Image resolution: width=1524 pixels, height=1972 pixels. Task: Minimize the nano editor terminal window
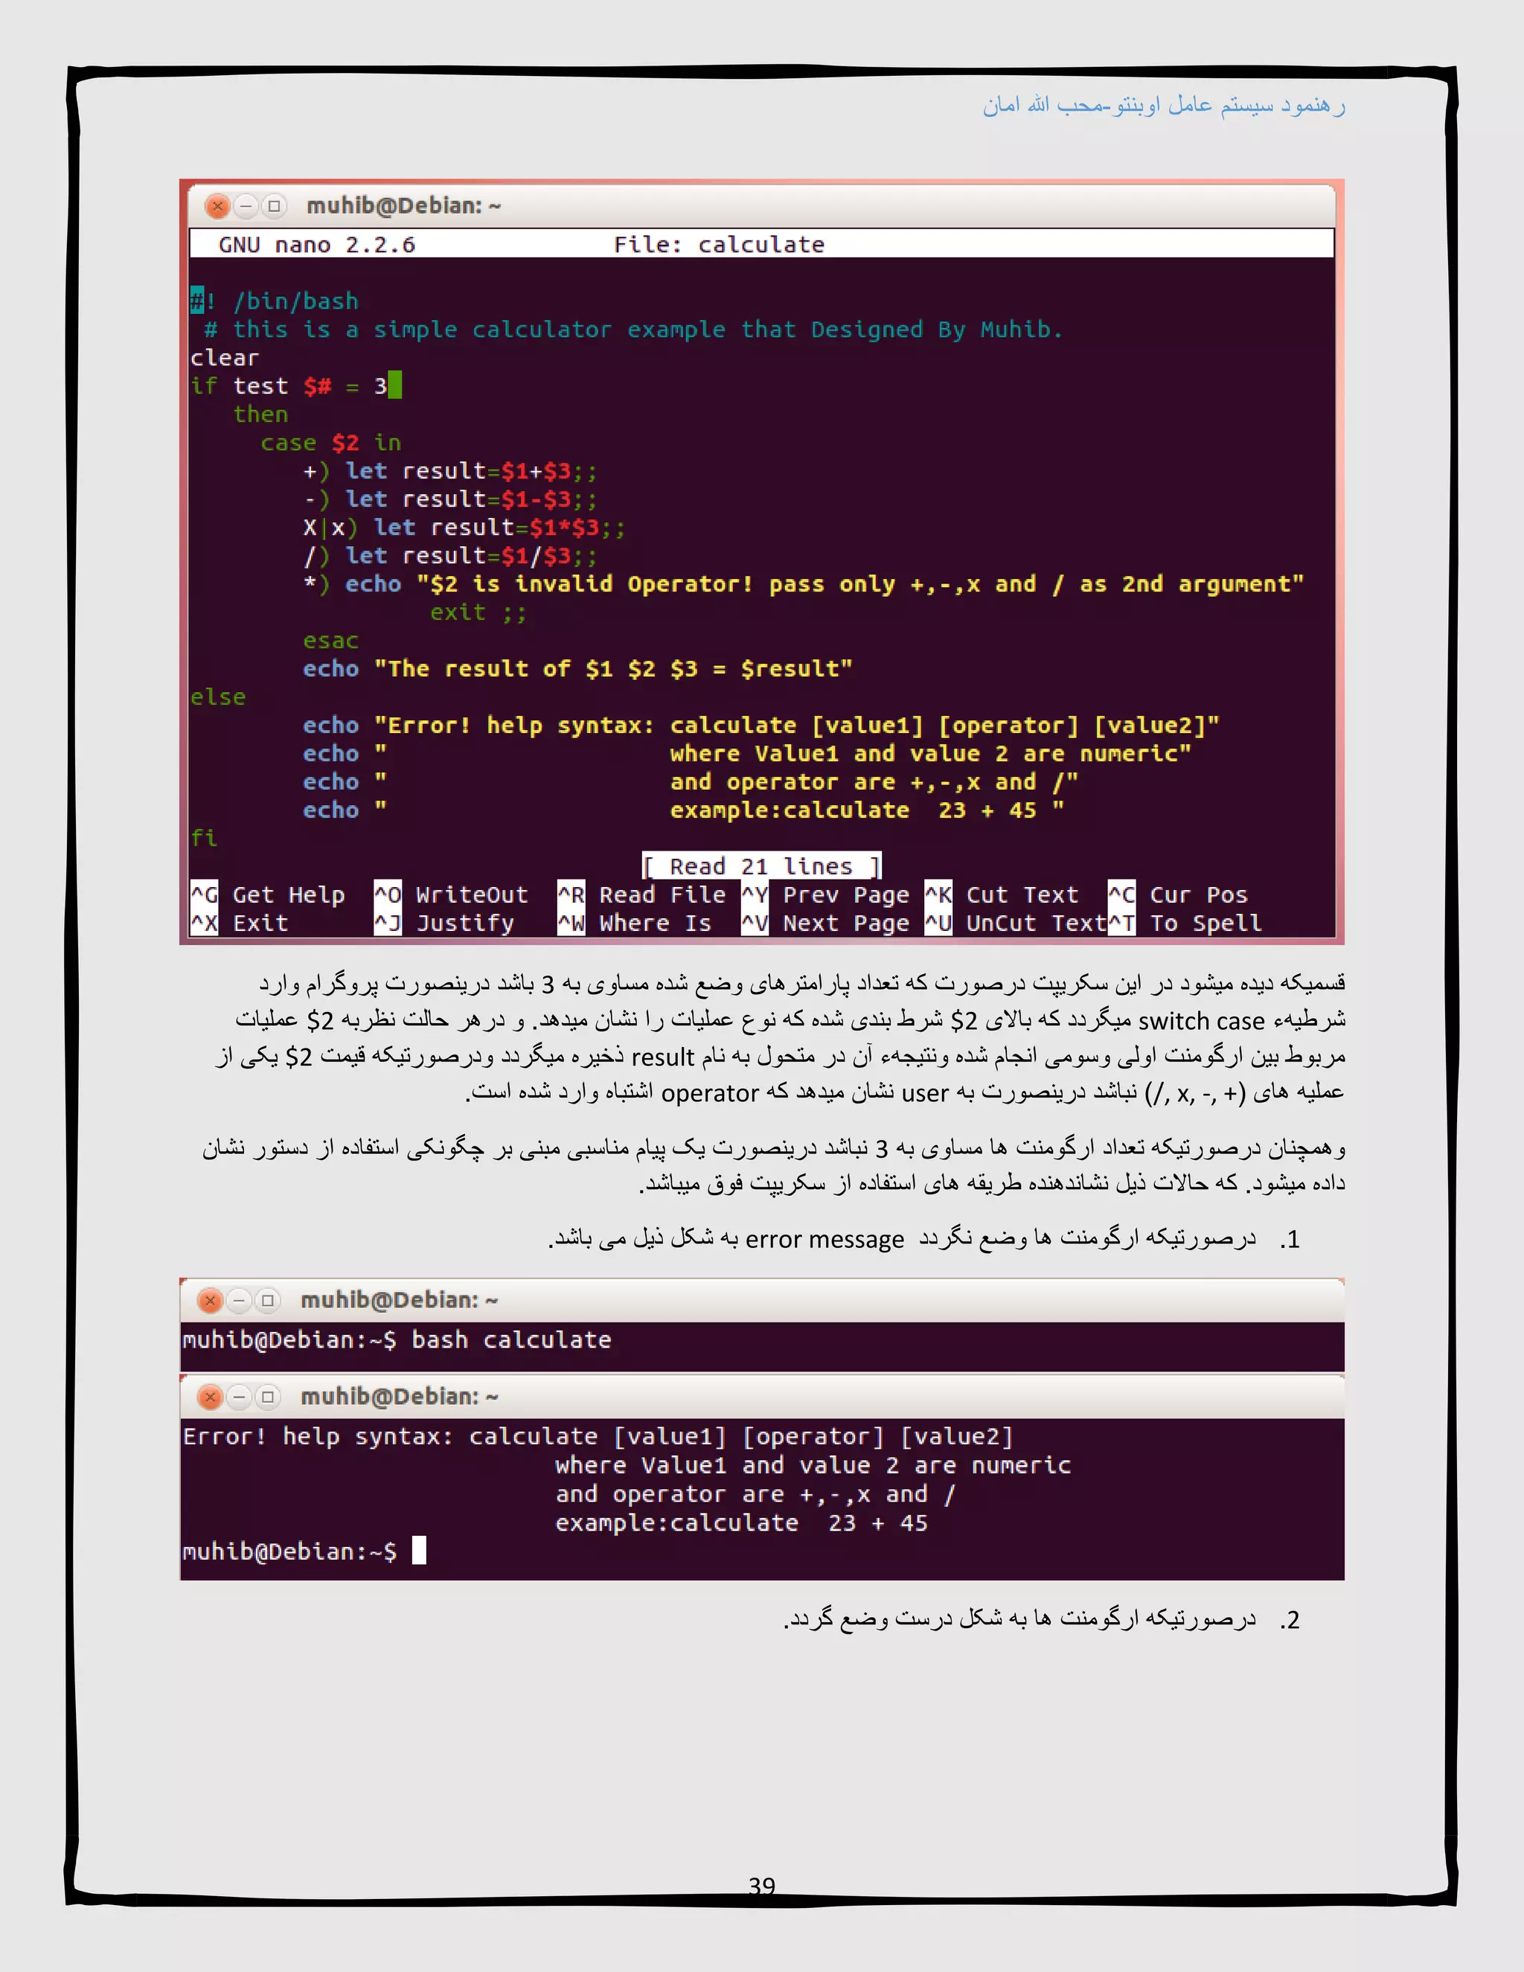pos(246,206)
